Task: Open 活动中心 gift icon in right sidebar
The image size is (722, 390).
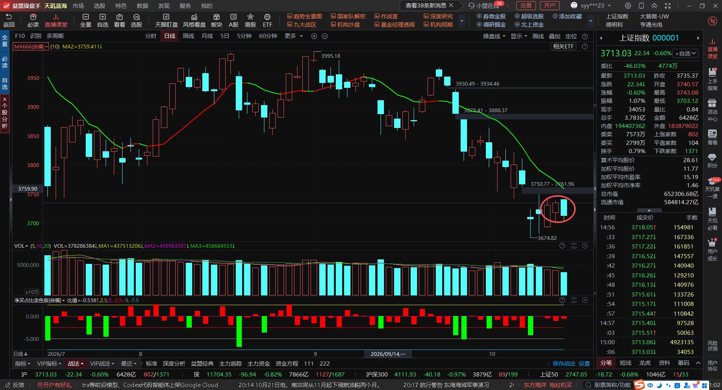Action: (712, 110)
